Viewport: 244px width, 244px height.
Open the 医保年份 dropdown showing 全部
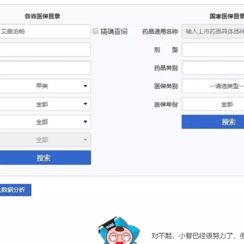click(213, 104)
